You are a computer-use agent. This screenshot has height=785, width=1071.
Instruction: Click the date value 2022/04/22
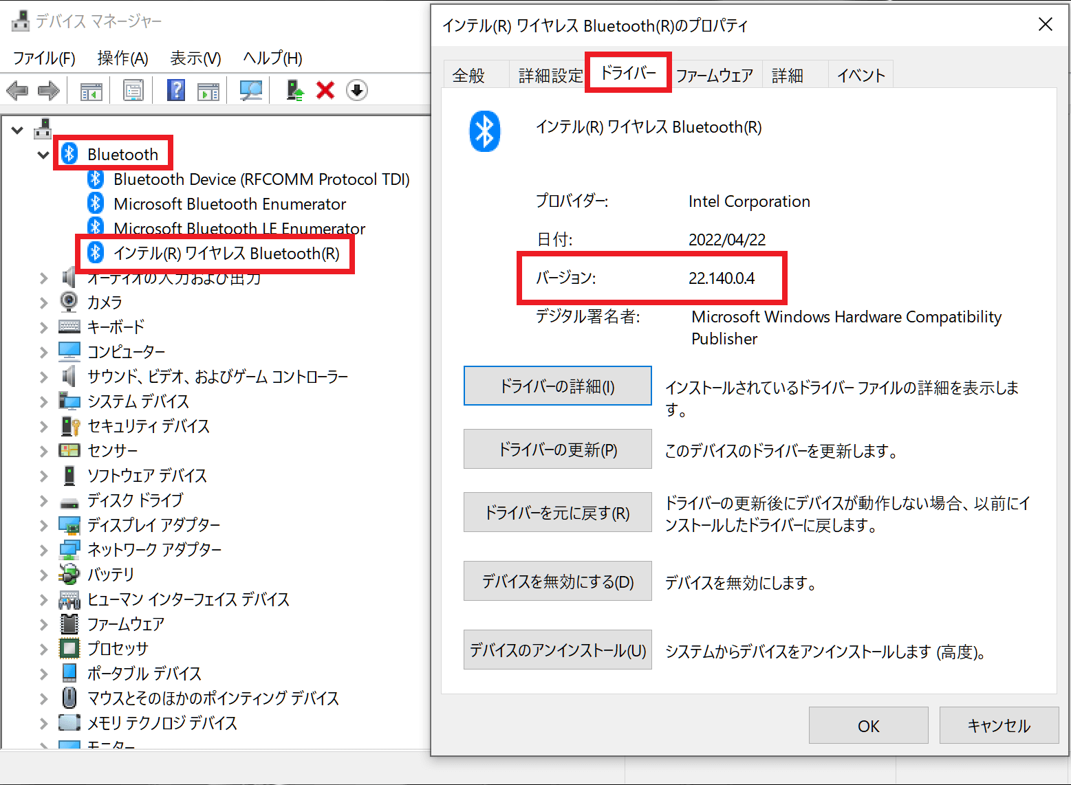click(x=727, y=240)
